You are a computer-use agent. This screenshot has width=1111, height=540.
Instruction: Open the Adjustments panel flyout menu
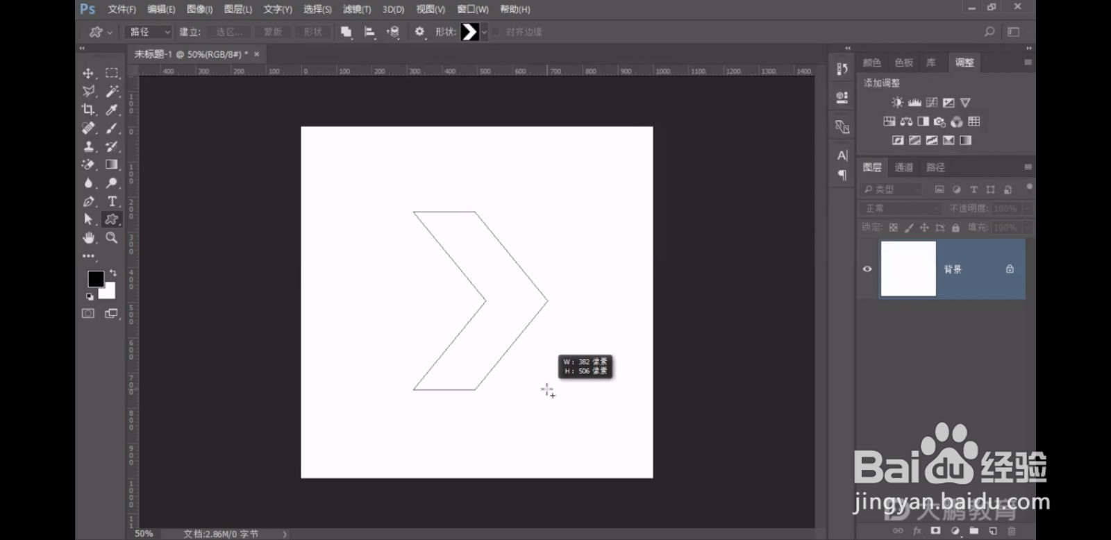(x=1028, y=62)
